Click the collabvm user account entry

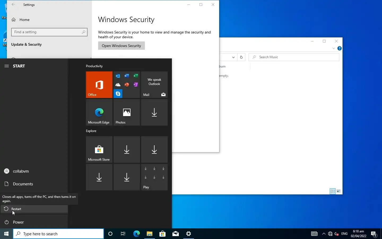pyautogui.click(x=34, y=171)
